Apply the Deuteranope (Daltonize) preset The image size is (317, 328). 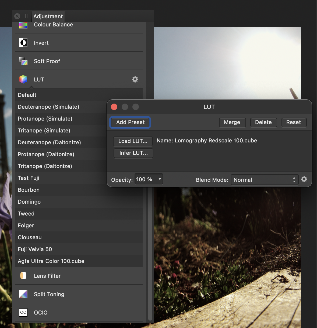(x=61, y=142)
